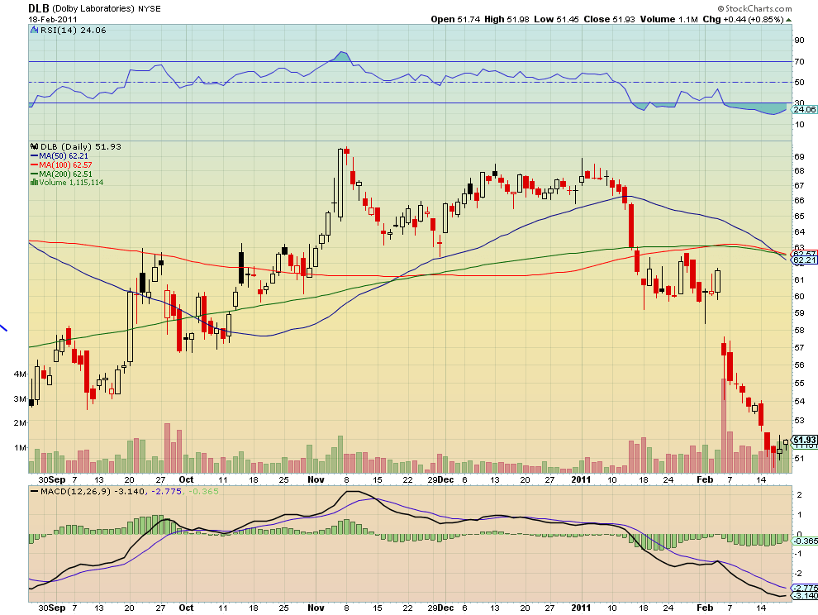
Task: Click the DLB (Dolby Laboratories) NYSE title
Action: [x=94, y=8]
